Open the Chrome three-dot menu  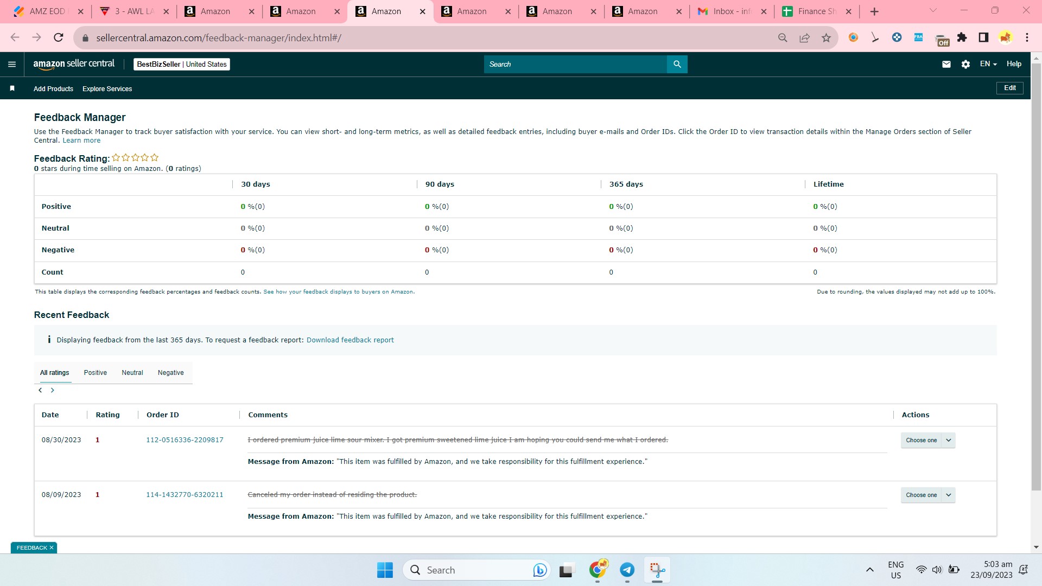[x=1027, y=37]
